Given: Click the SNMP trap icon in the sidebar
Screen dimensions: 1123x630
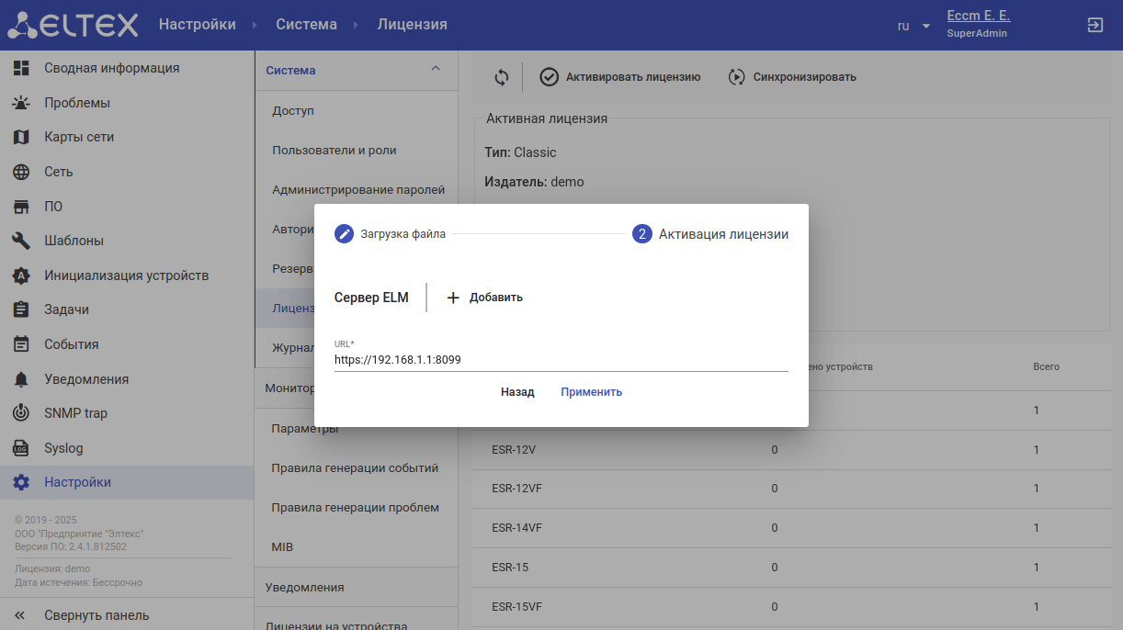Looking at the screenshot, I should pos(21,413).
